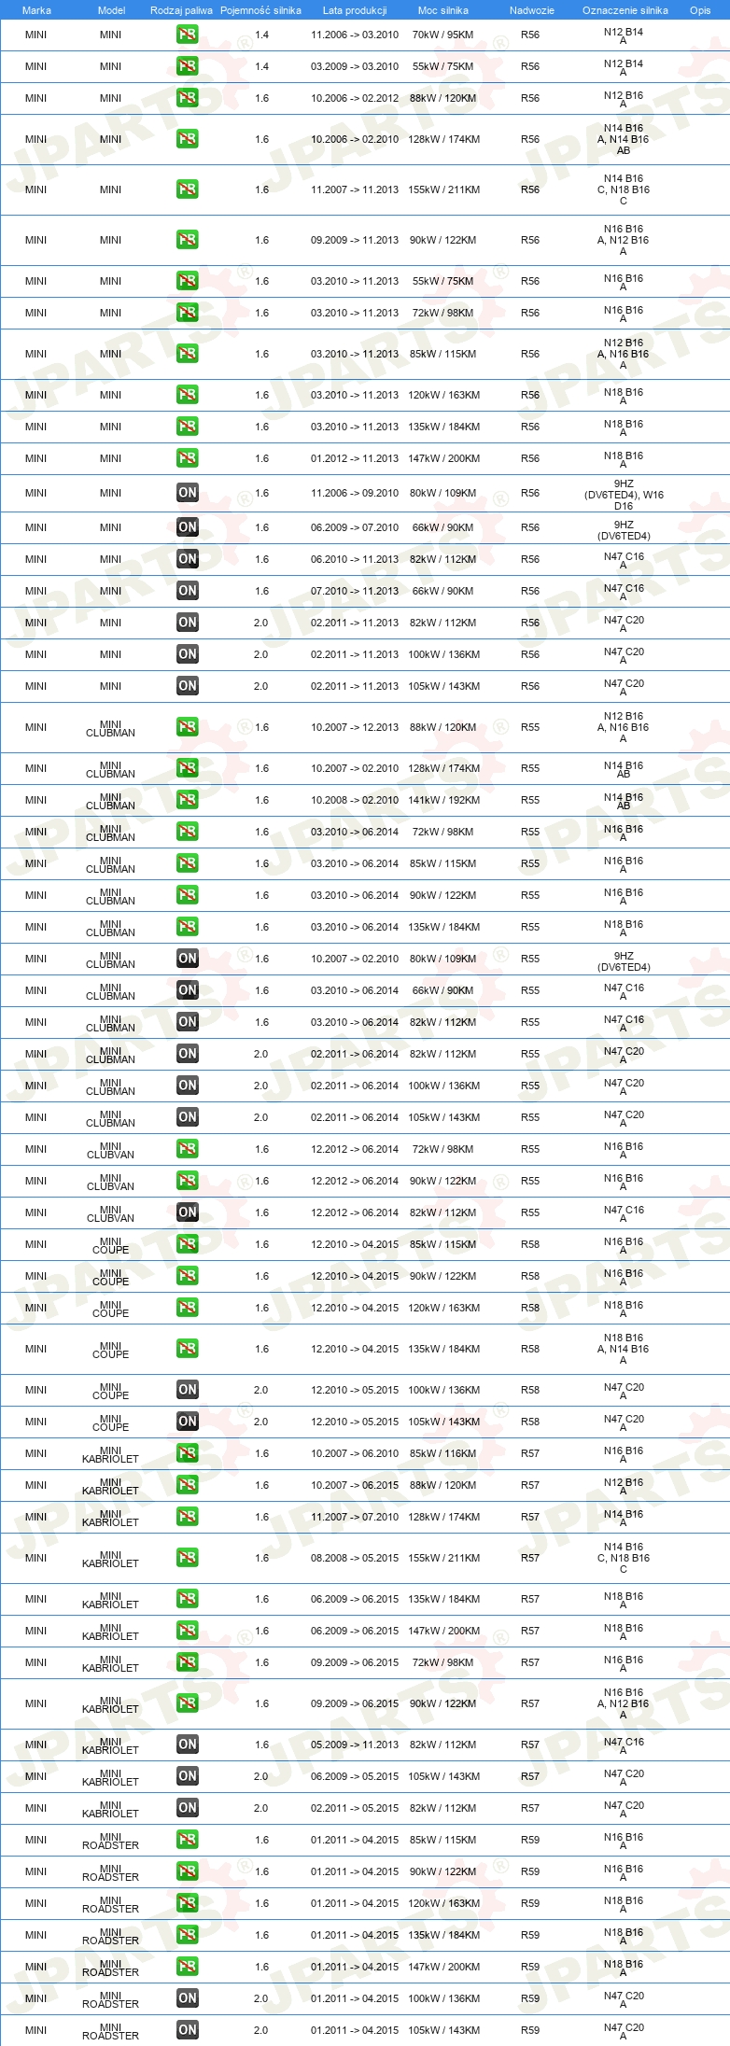Click the PB icon for Clubman 141kW / 192KM
This screenshot has width=730, height=2046.
click(188, 800)
